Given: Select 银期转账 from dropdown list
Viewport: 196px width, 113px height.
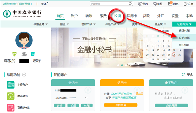Looking at the screenshot, I should [184, 38].
